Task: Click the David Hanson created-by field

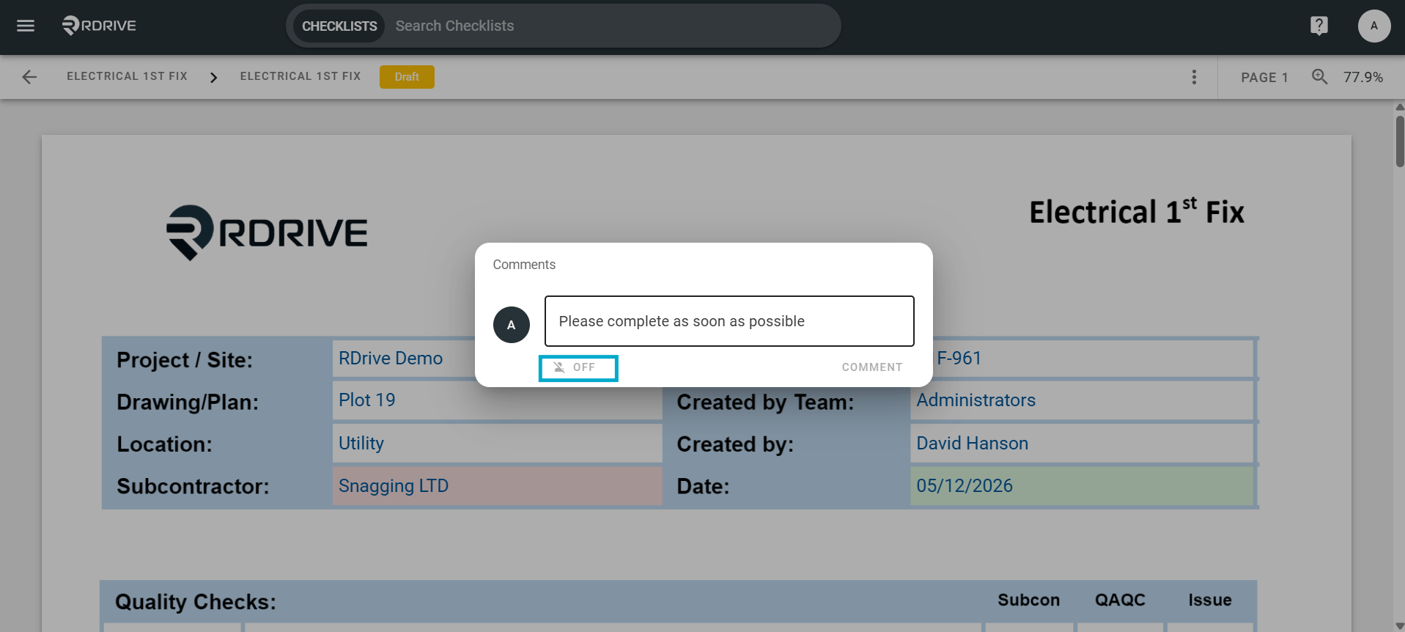Action: point(1082,444)
